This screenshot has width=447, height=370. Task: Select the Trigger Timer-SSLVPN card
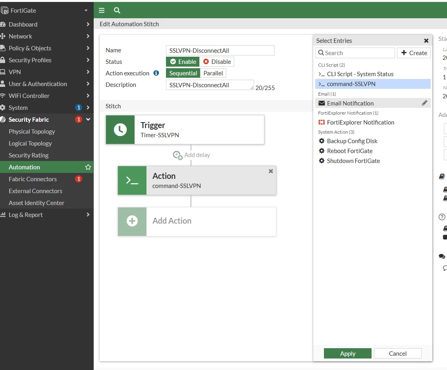point(185,130)
